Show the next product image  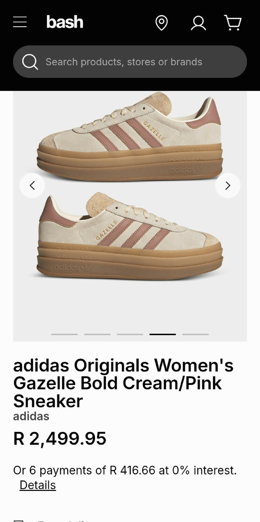pyautogui.click(x=227, y=185)
